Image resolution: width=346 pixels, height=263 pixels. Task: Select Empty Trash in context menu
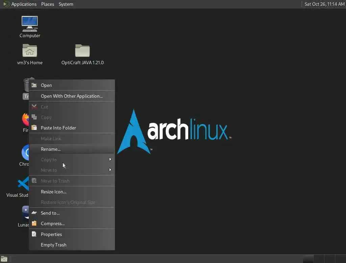72,245
